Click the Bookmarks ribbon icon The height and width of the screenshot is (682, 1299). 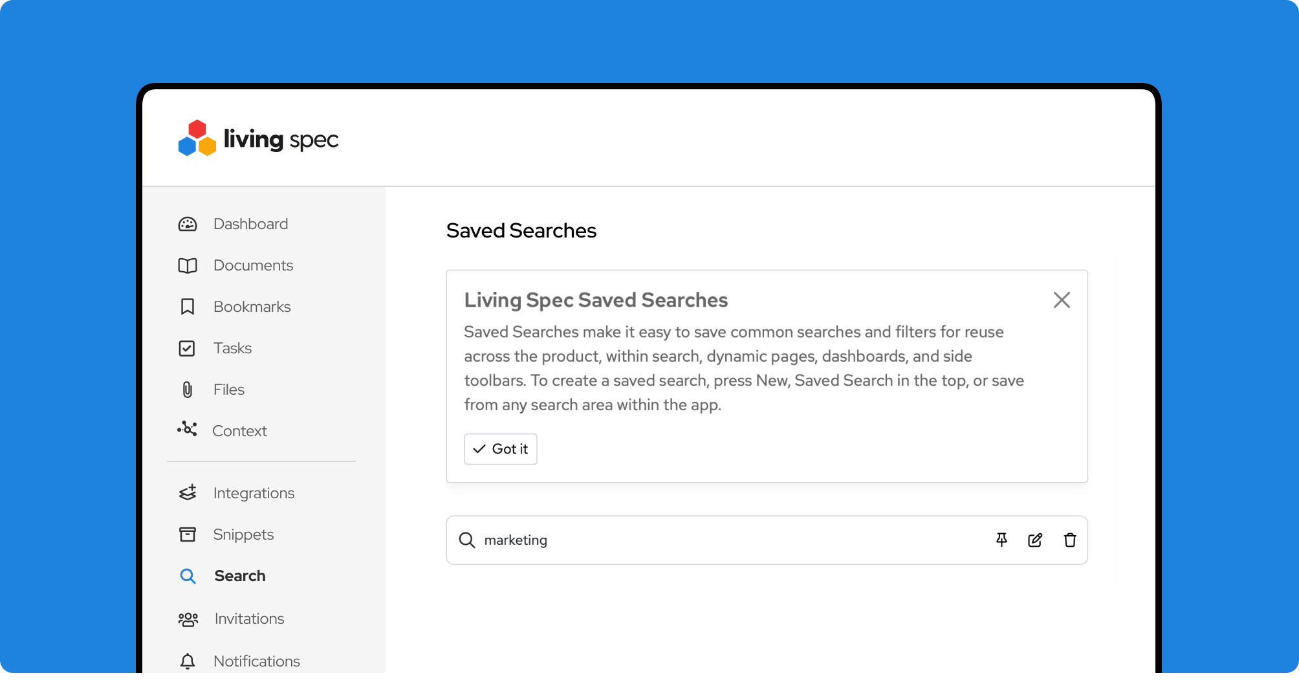(x=188, y=307)
